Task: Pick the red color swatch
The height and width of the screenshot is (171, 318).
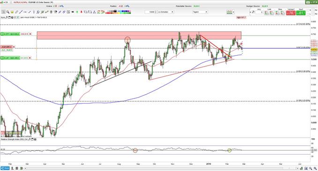Action: (108, 13)
